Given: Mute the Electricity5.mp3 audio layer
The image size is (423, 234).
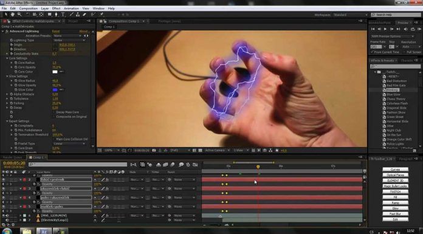Looking at the screenshot, I should coord(7,220).
